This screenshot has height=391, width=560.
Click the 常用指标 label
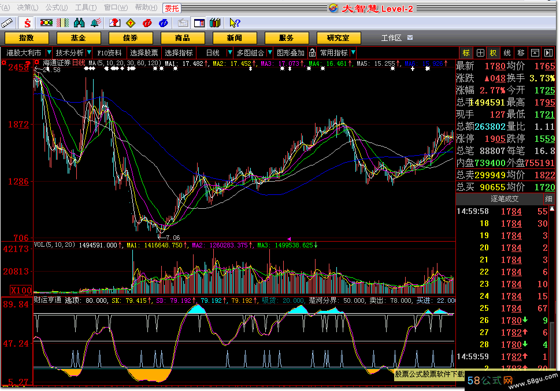tap(334, 53)
